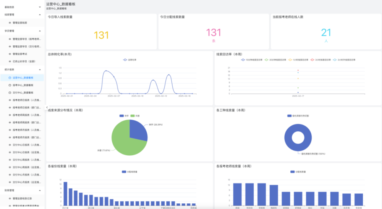382x209 pixels.
Task: Toggle the 抖音 legend in source pie chart
Action: tap(135, 115)
